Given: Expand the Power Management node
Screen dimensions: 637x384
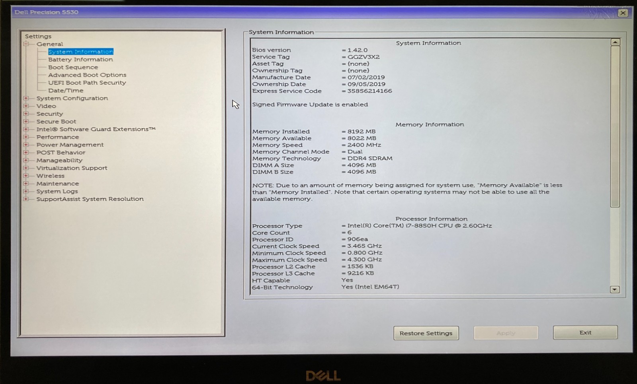Looking at the screenshot, I should point(26,145).
